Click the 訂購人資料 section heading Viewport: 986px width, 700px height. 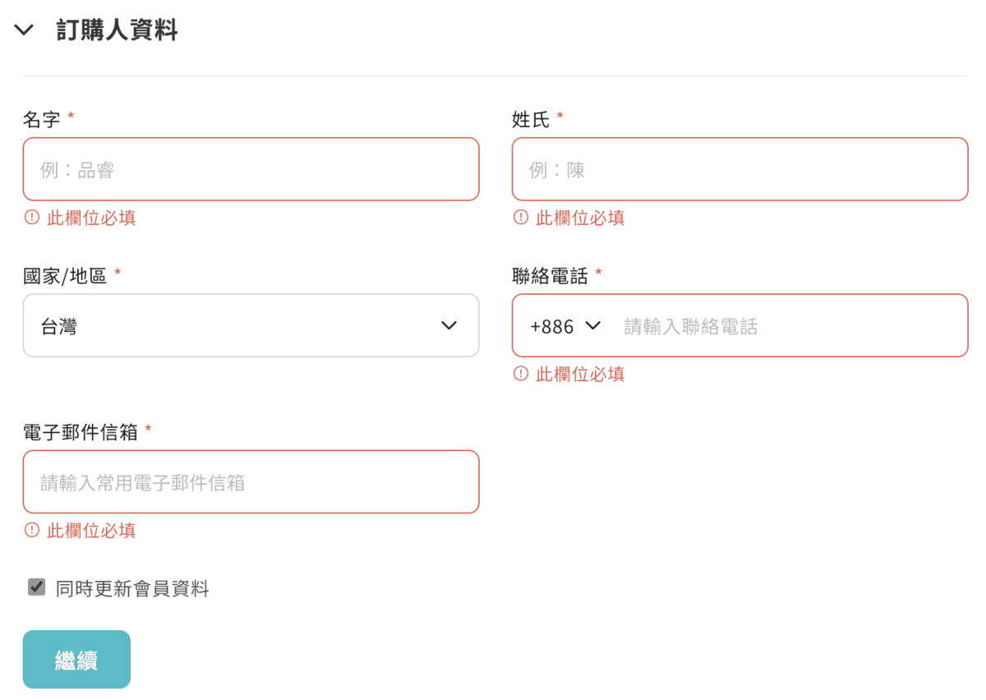[x=117, y=31]
